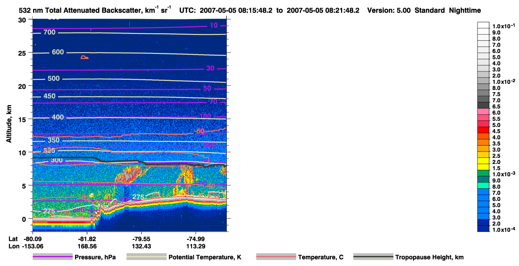
Task: Click the longitude value 113.29
Action: pyautogui.click(x=196, y=246)
